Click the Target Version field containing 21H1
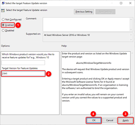Viewport: 135px width, 125px height. click(x=23, y=73)
